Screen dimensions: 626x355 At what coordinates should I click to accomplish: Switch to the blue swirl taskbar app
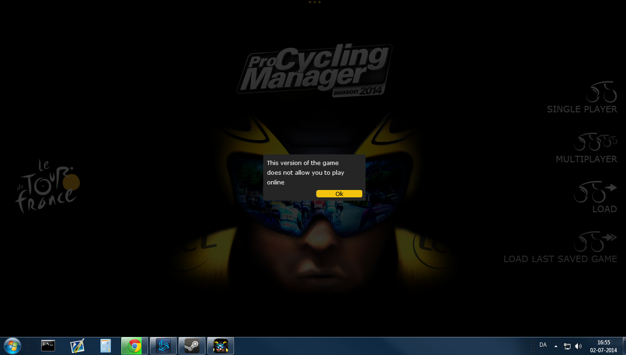[163, 345]
